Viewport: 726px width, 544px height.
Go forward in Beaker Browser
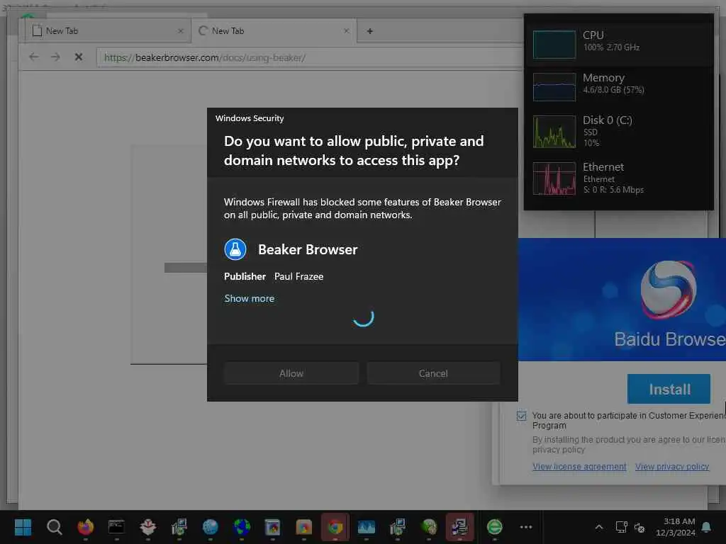tap(55, 57)
